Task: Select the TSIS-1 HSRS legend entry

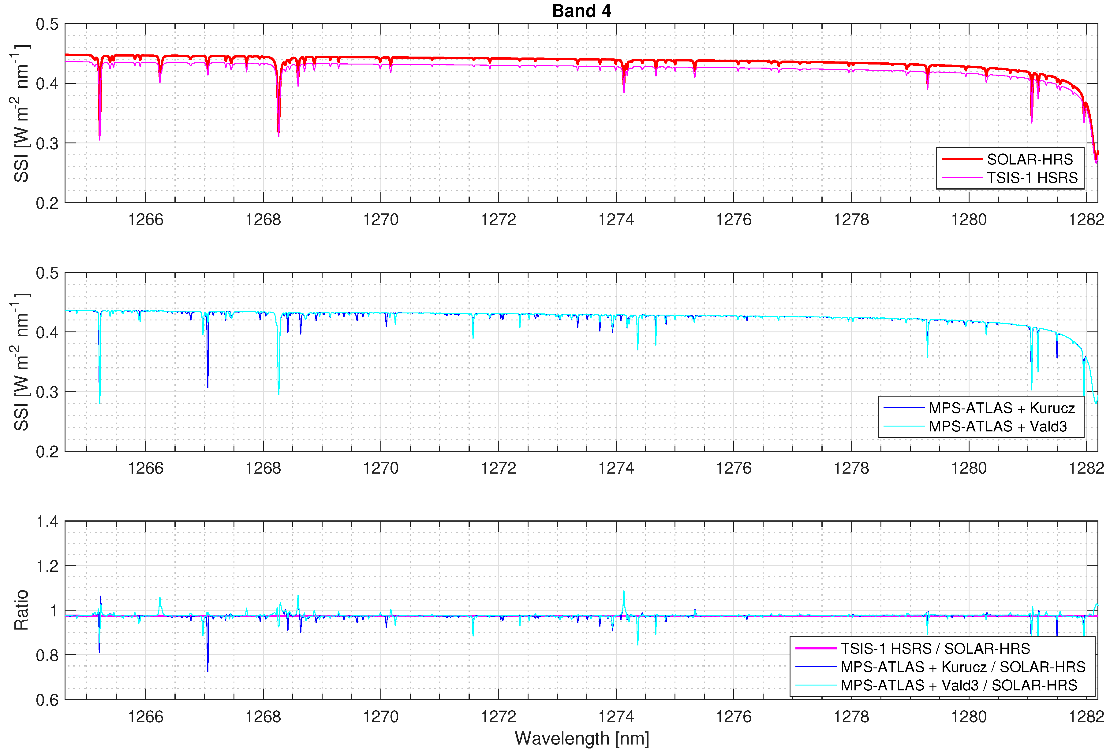Action: pyautogui.click(x=1010, y=178)
